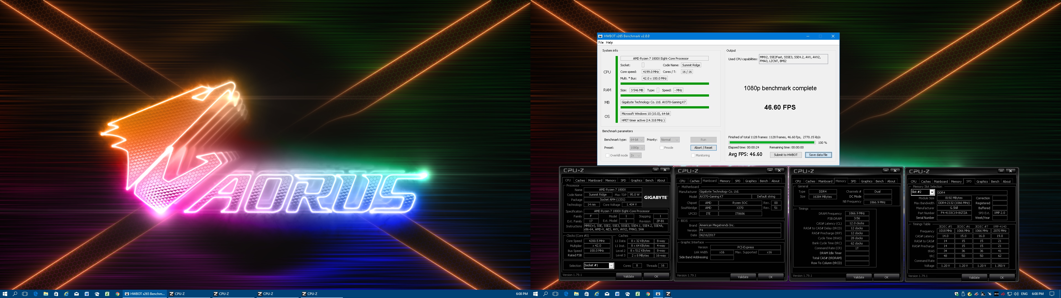
Task: Select Memory tab in CPU-Z SPD window
Action: point(956,182)
